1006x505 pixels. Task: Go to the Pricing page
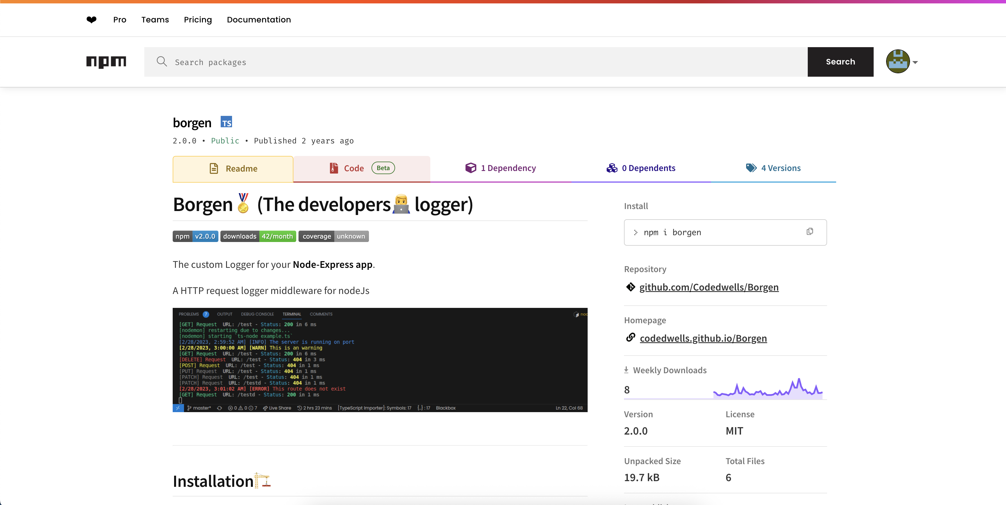tap(198, 20)
